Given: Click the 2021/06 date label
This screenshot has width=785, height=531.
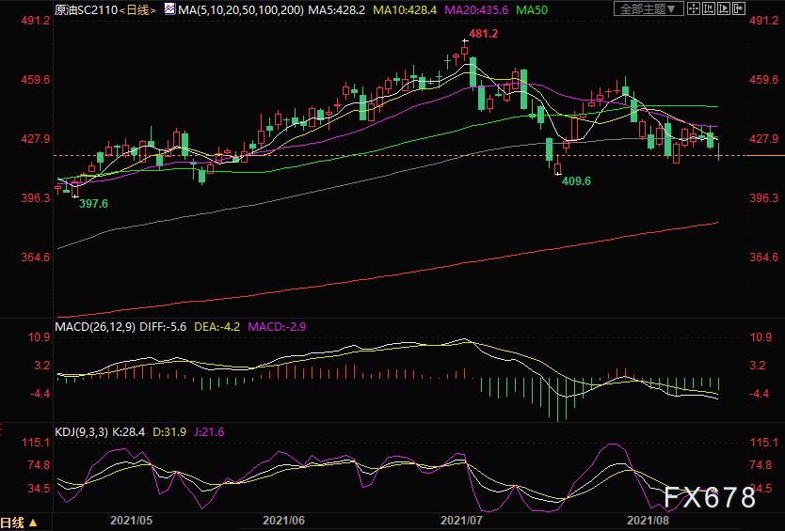Looking at the screenshot, I should click(x=284, y=521).
